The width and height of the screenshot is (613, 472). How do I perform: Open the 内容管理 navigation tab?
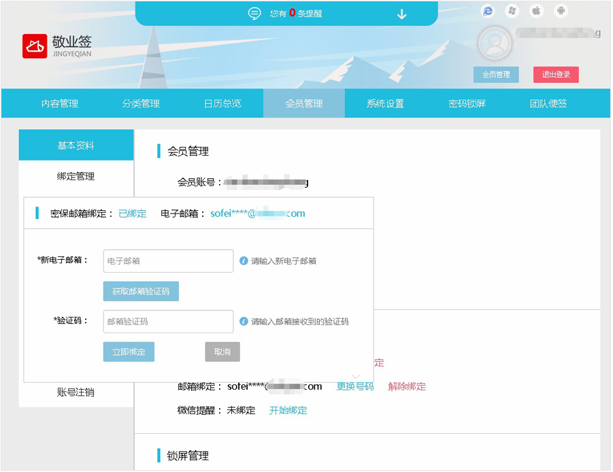pyautogui.click(x=60, y=104)
